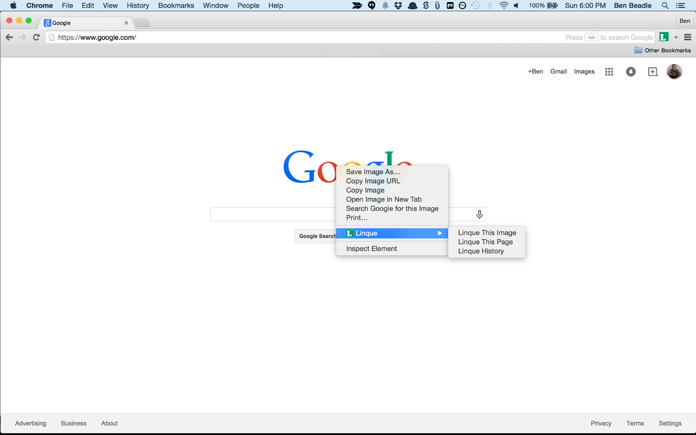Open the People menu

pyautogui.click(x=248, y=5)
